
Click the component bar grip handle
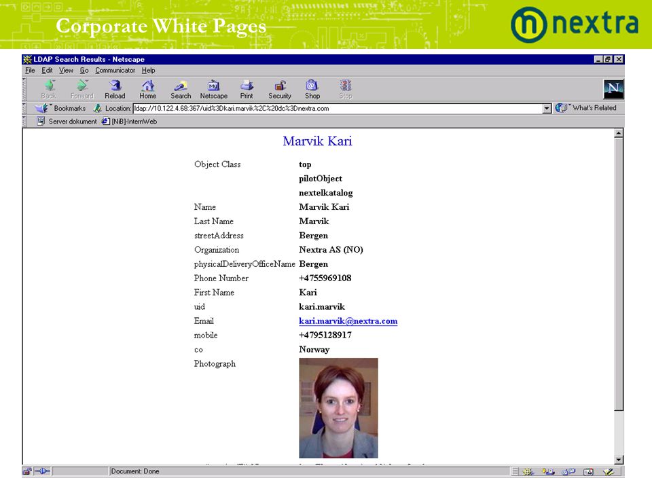515,471
